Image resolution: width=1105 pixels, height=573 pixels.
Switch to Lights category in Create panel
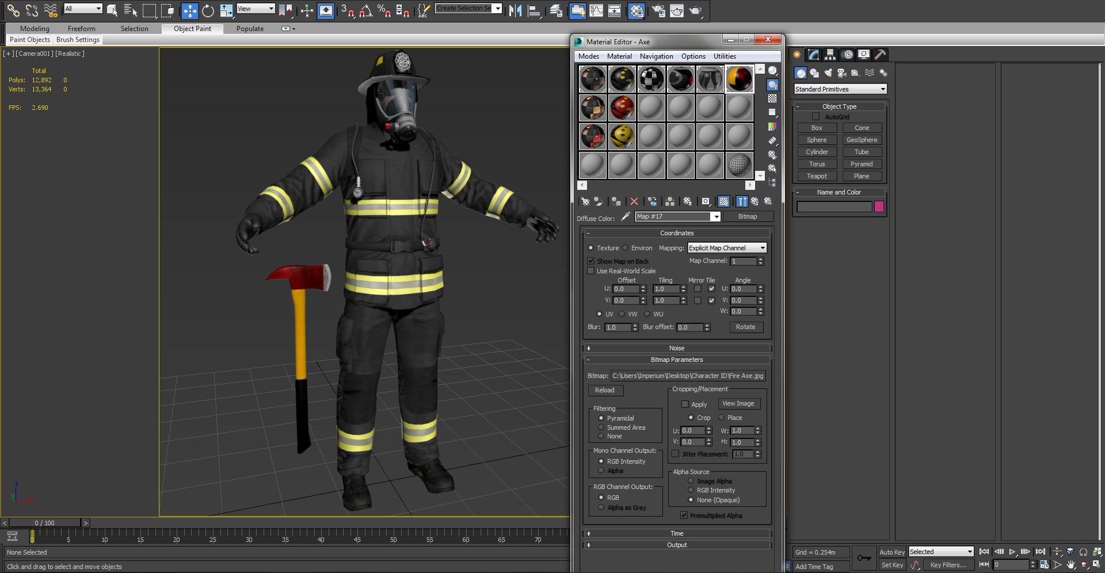coord(828,73)
